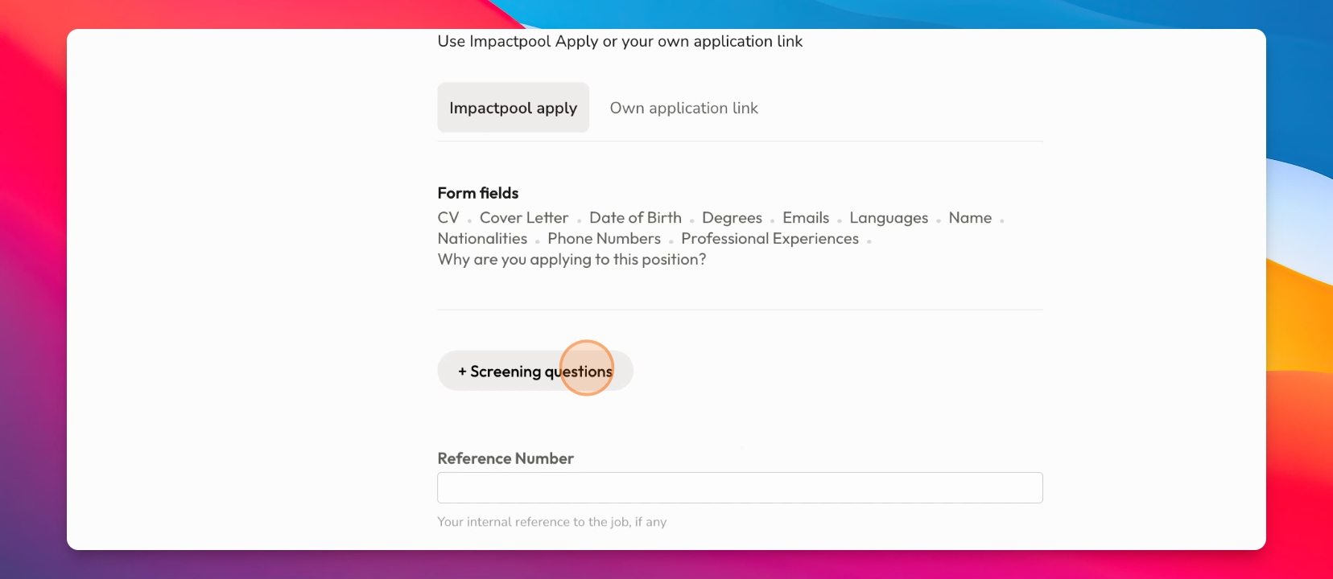Switch to Own application link tab
The height and width of the screenshot is (579, 1333).
(683, 108)
